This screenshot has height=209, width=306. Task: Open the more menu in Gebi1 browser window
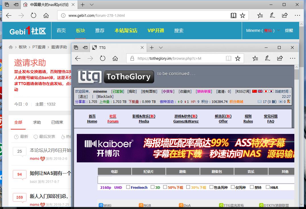tap(297, 15)
